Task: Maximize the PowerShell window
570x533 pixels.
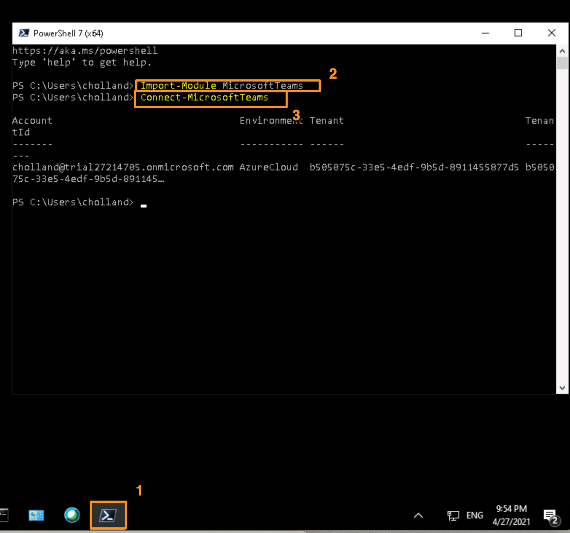Action: (x=518, y=33)
